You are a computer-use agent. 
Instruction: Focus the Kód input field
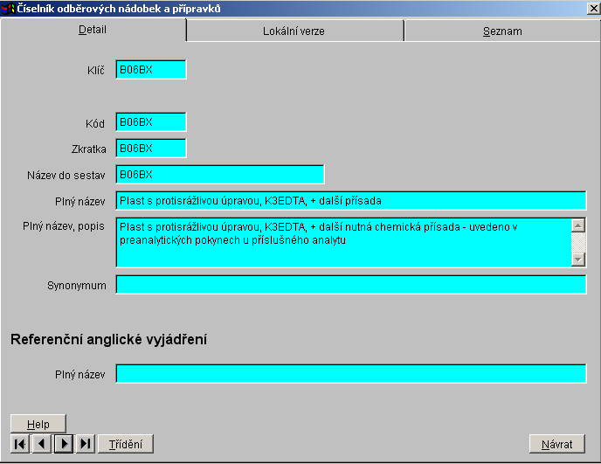point(150,122)
